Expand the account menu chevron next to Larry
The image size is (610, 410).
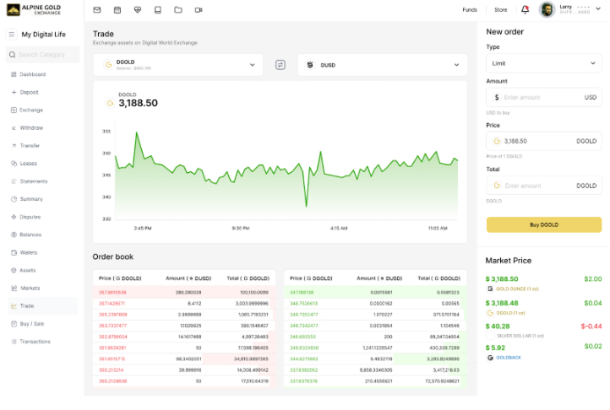(598, 8)
